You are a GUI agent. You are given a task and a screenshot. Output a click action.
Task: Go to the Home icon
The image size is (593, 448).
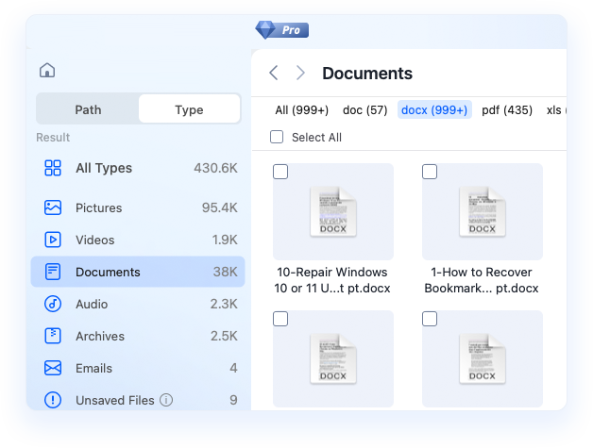point(47,70)
